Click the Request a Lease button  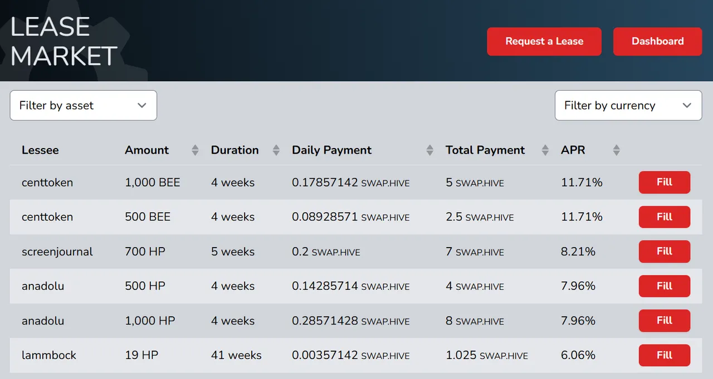coord(544,41)
